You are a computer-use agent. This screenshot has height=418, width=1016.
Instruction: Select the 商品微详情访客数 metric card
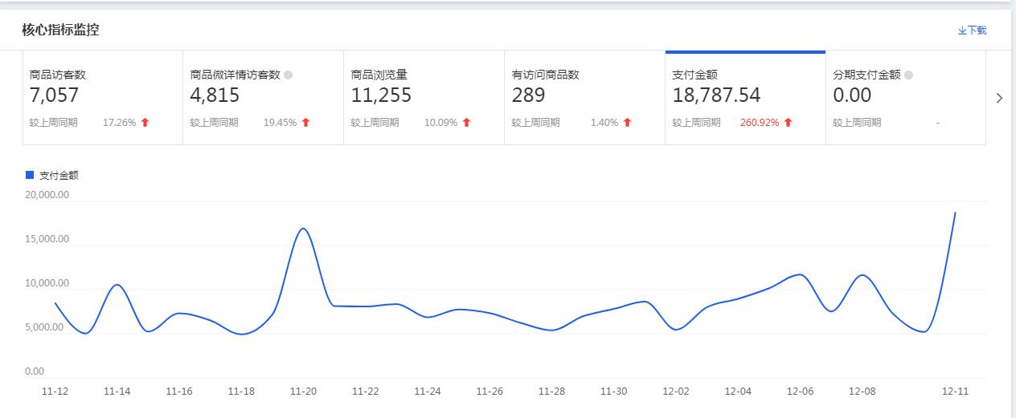coord(264,98)
